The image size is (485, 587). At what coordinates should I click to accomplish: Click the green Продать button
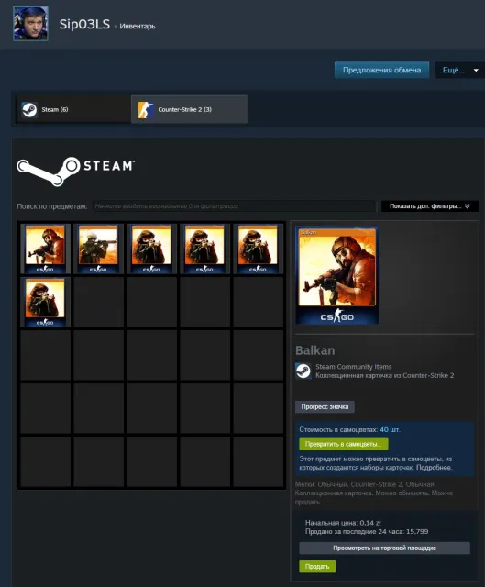(x=317, y=567)
